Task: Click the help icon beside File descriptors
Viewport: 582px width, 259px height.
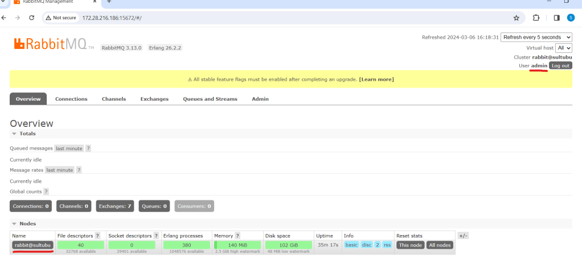Action: tap(97, 236)
